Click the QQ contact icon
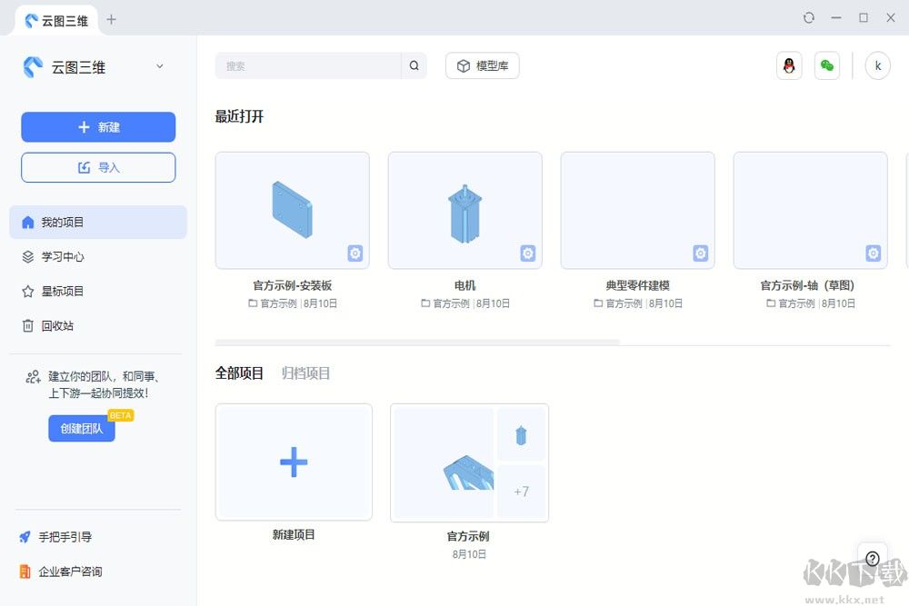 pos(788,65)
